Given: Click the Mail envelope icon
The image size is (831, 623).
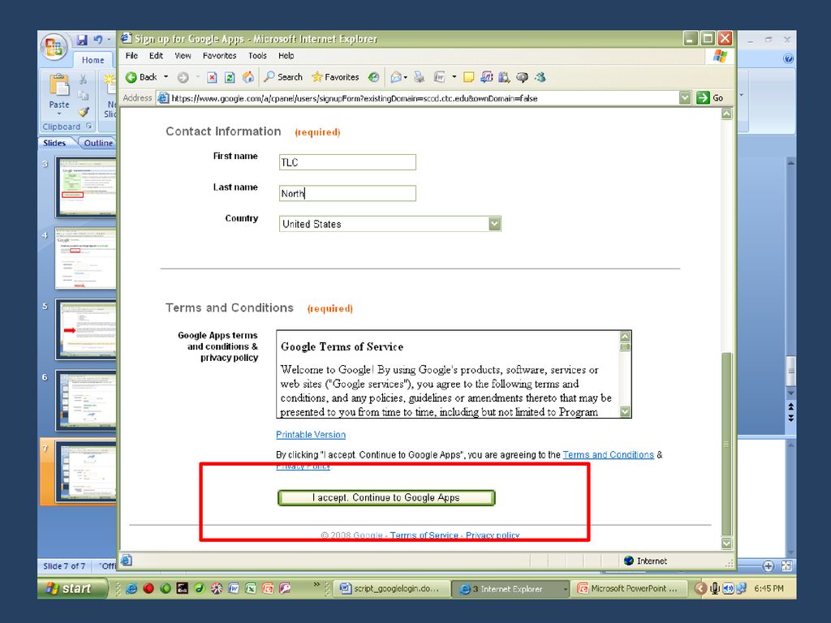Looking at the screenshot, I should [x=395, y=77].
